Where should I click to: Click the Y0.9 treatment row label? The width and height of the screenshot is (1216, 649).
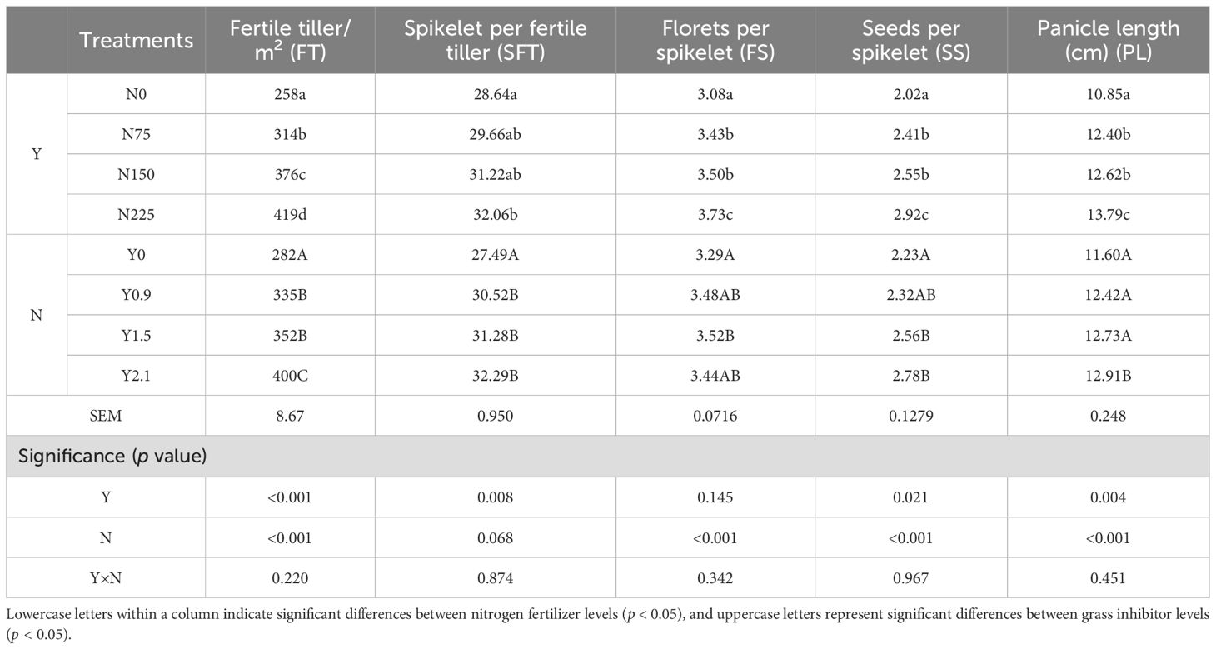pos(137,295)
